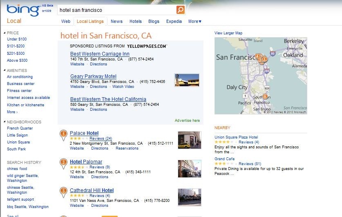This screenshot has width=342, height=217.
Task: Open the More dropdown in the navigation bar
Action: coord(195,21)
